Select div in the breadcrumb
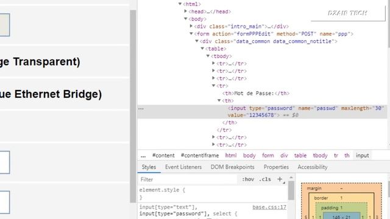The height and width of the screenshot is (219, 390). [x=284, y=156]
